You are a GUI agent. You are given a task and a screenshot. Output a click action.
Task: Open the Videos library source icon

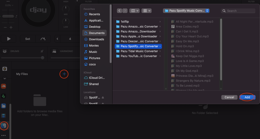pos(4,116)
